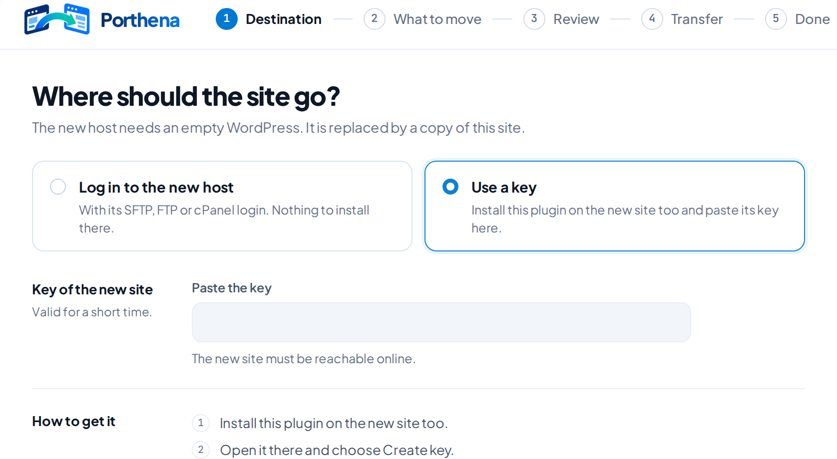Click the 'Key of the new site' label
Image resolution: width=837 pixels, height=459 pixels.
pos(92,289)
